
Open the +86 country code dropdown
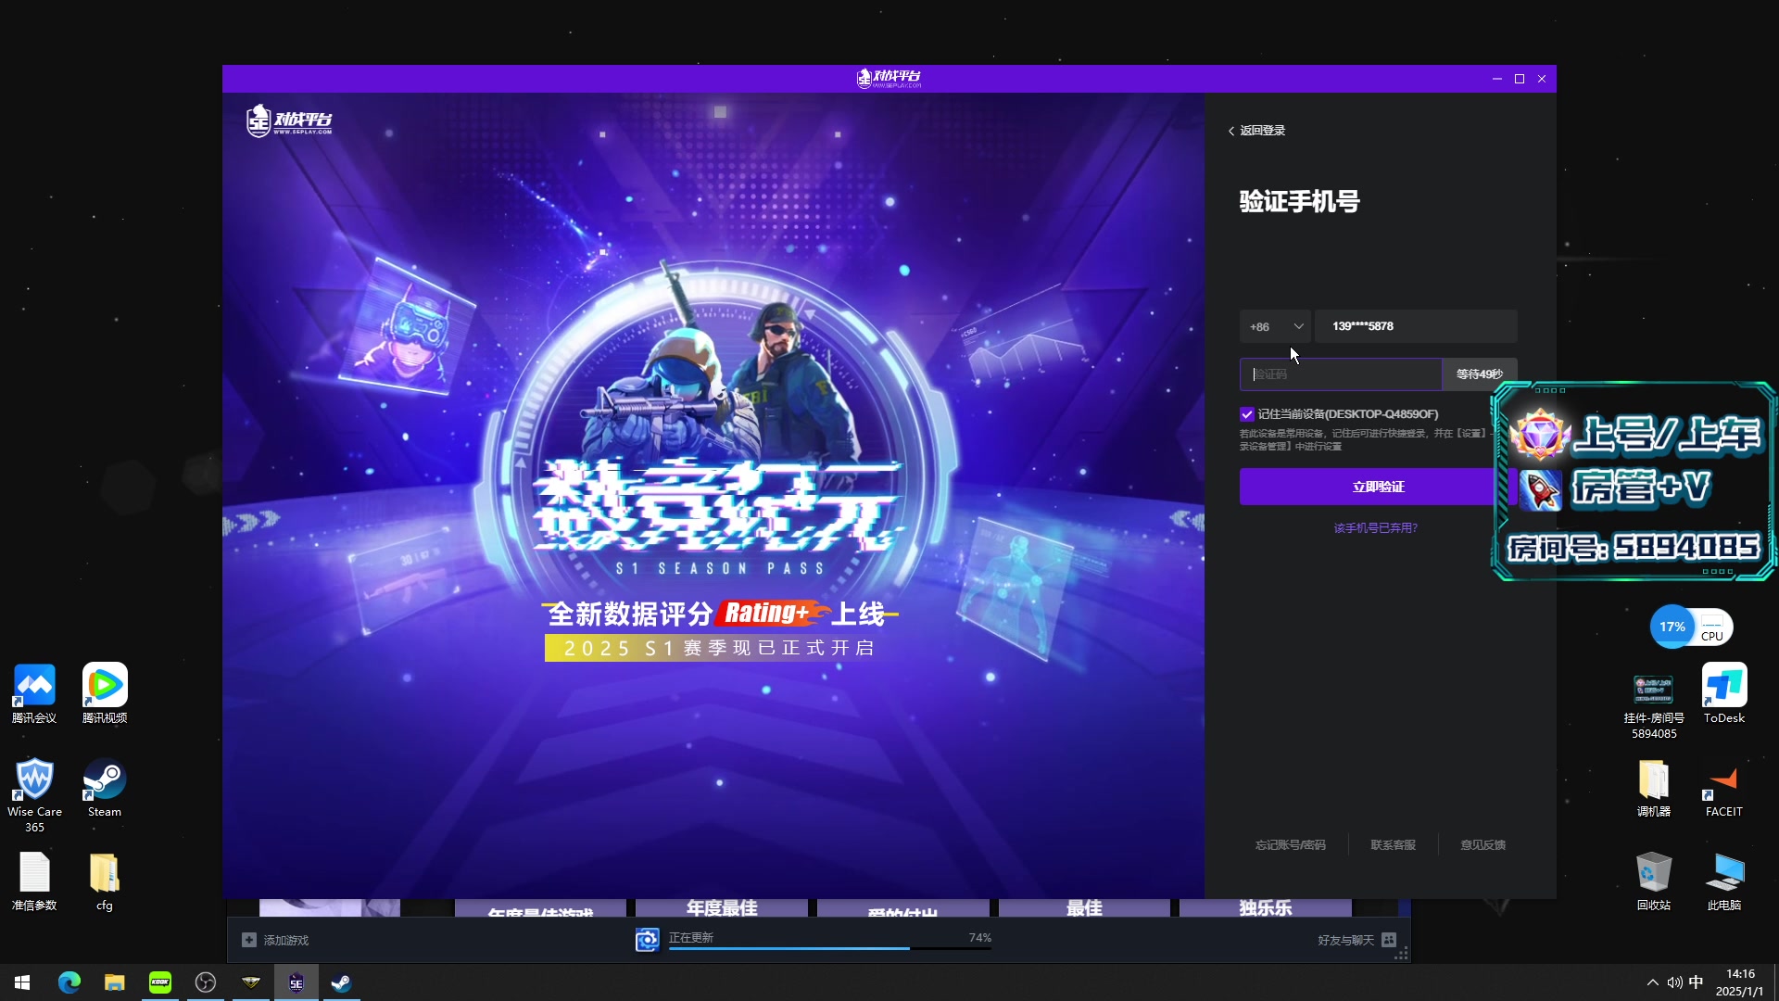[x=1275, y=326]
